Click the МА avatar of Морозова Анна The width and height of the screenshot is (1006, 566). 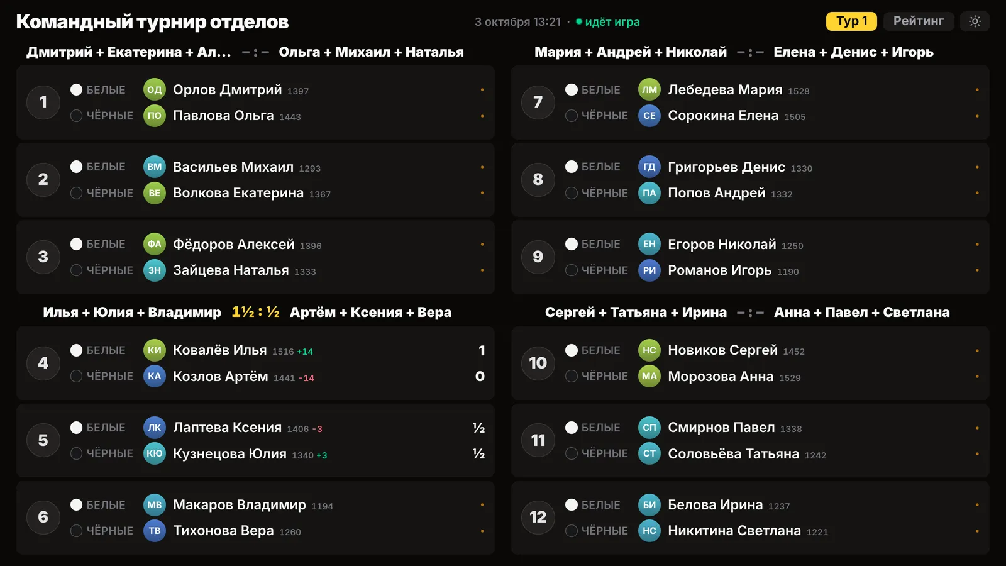pos(649,376)
